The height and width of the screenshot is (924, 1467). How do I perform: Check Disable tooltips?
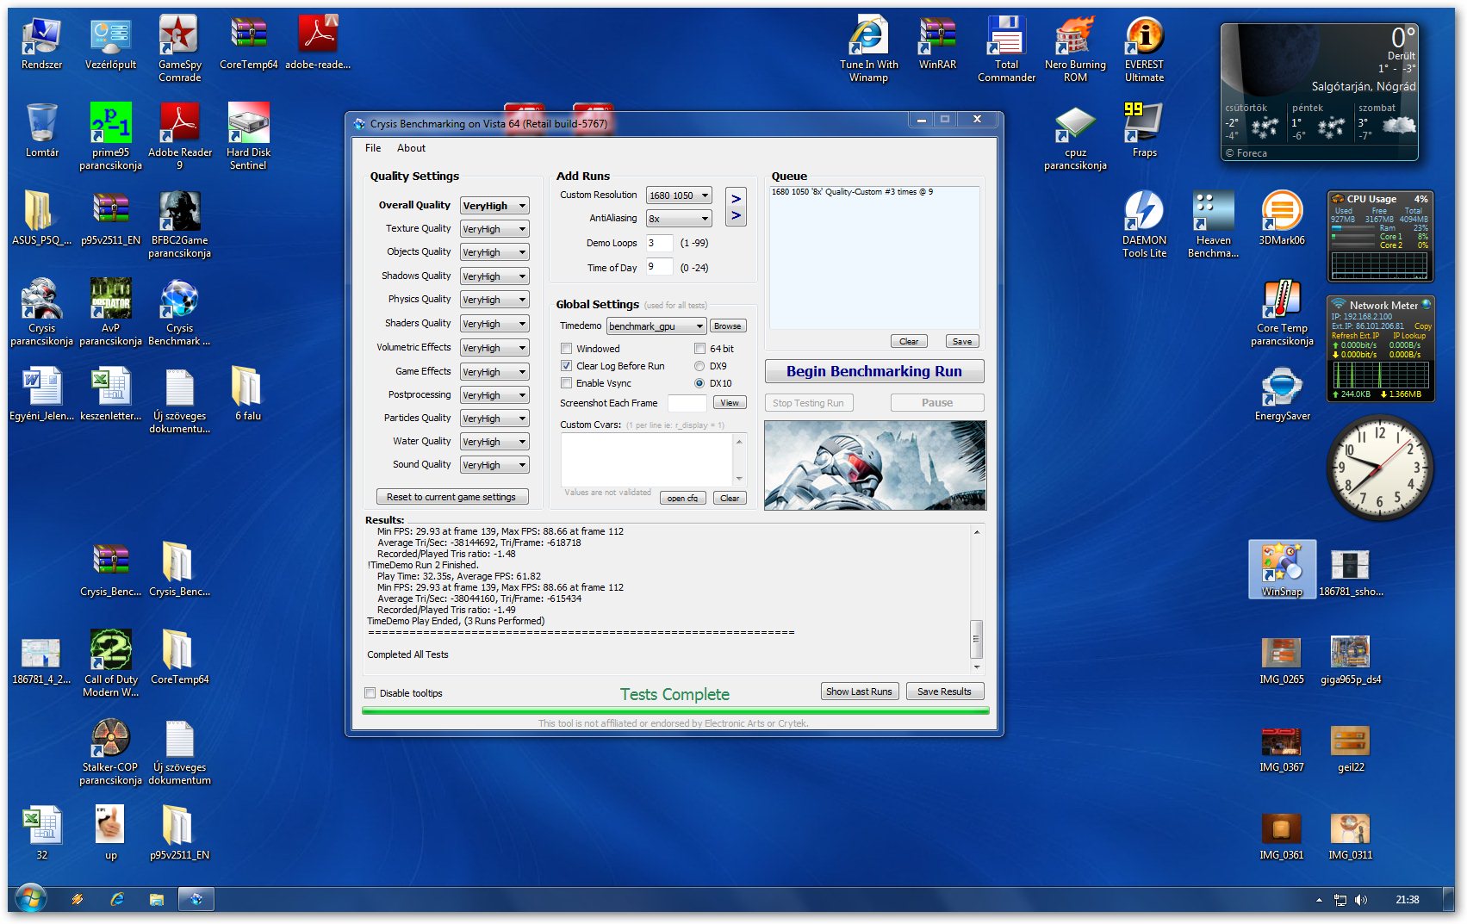[x=370, y=693]
